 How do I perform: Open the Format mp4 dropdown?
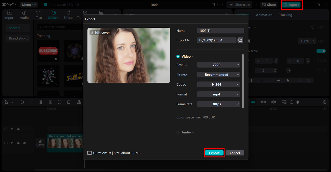[219, 94]
